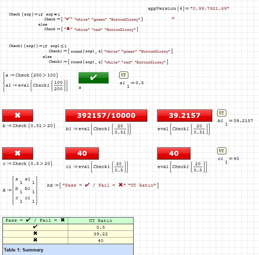Click the X mark in the table's last row
This screenshot has height=255, width=259.
35,240
